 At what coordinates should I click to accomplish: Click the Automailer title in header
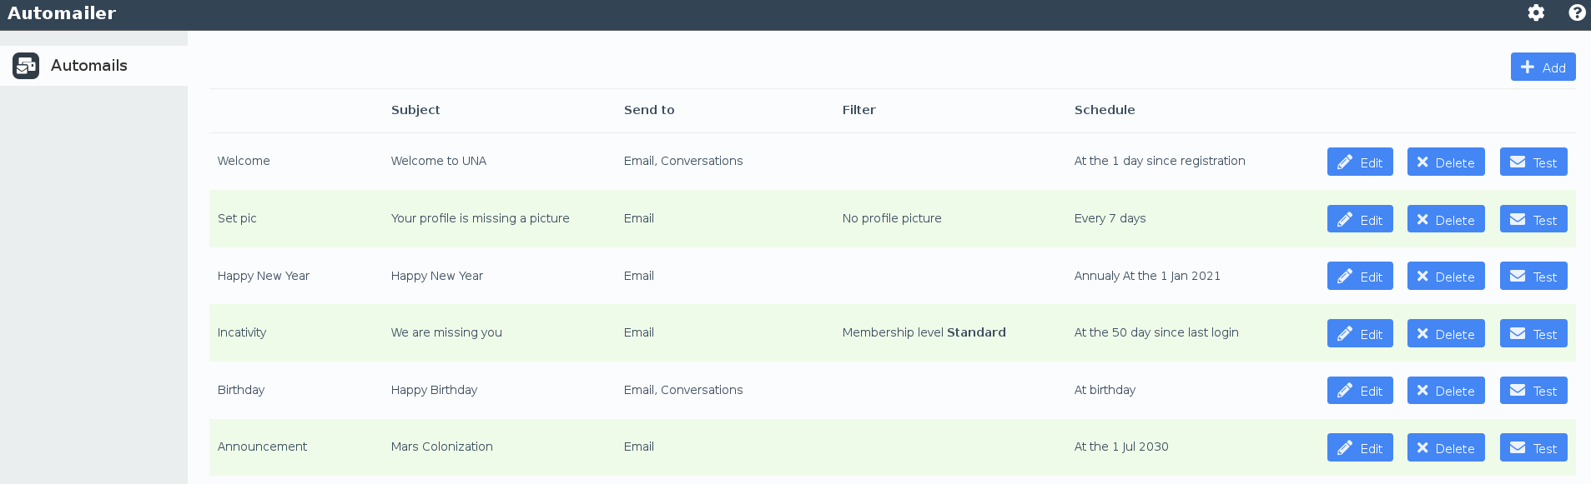click(62, 13)
